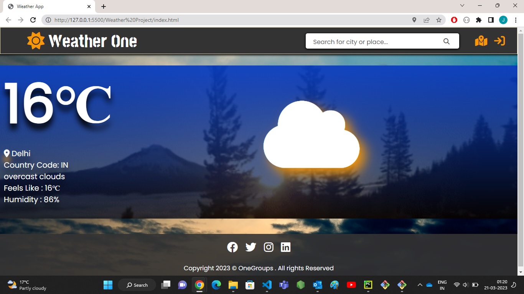Open the browser profile dropdown chevron
524x294 pixels.
tap(462, 5)
